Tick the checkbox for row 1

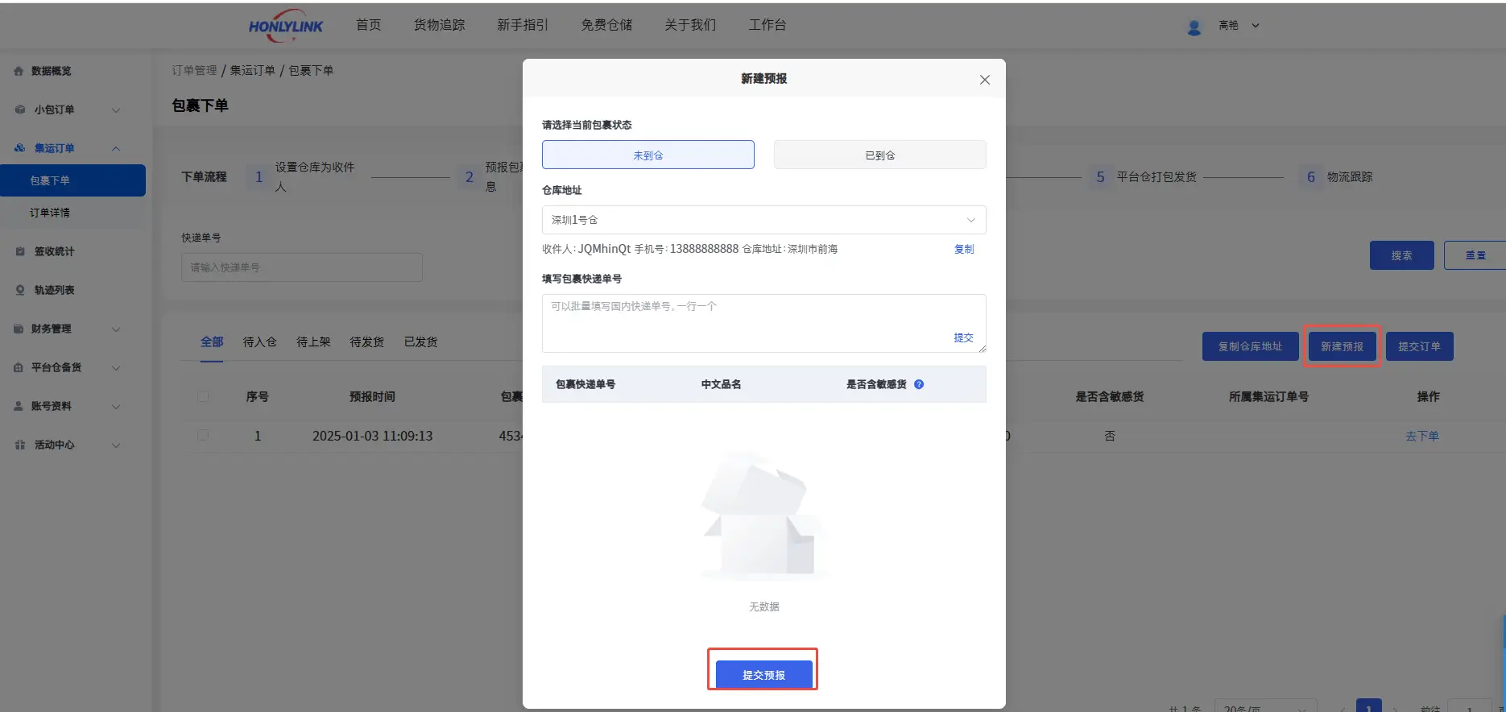(203, 436)
